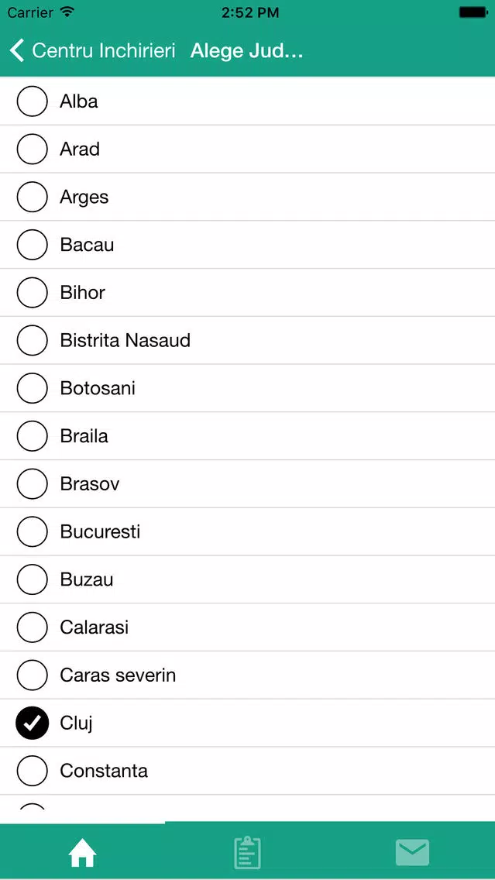Open the Home tab icon
495x880 pixels.
point(82,854)
